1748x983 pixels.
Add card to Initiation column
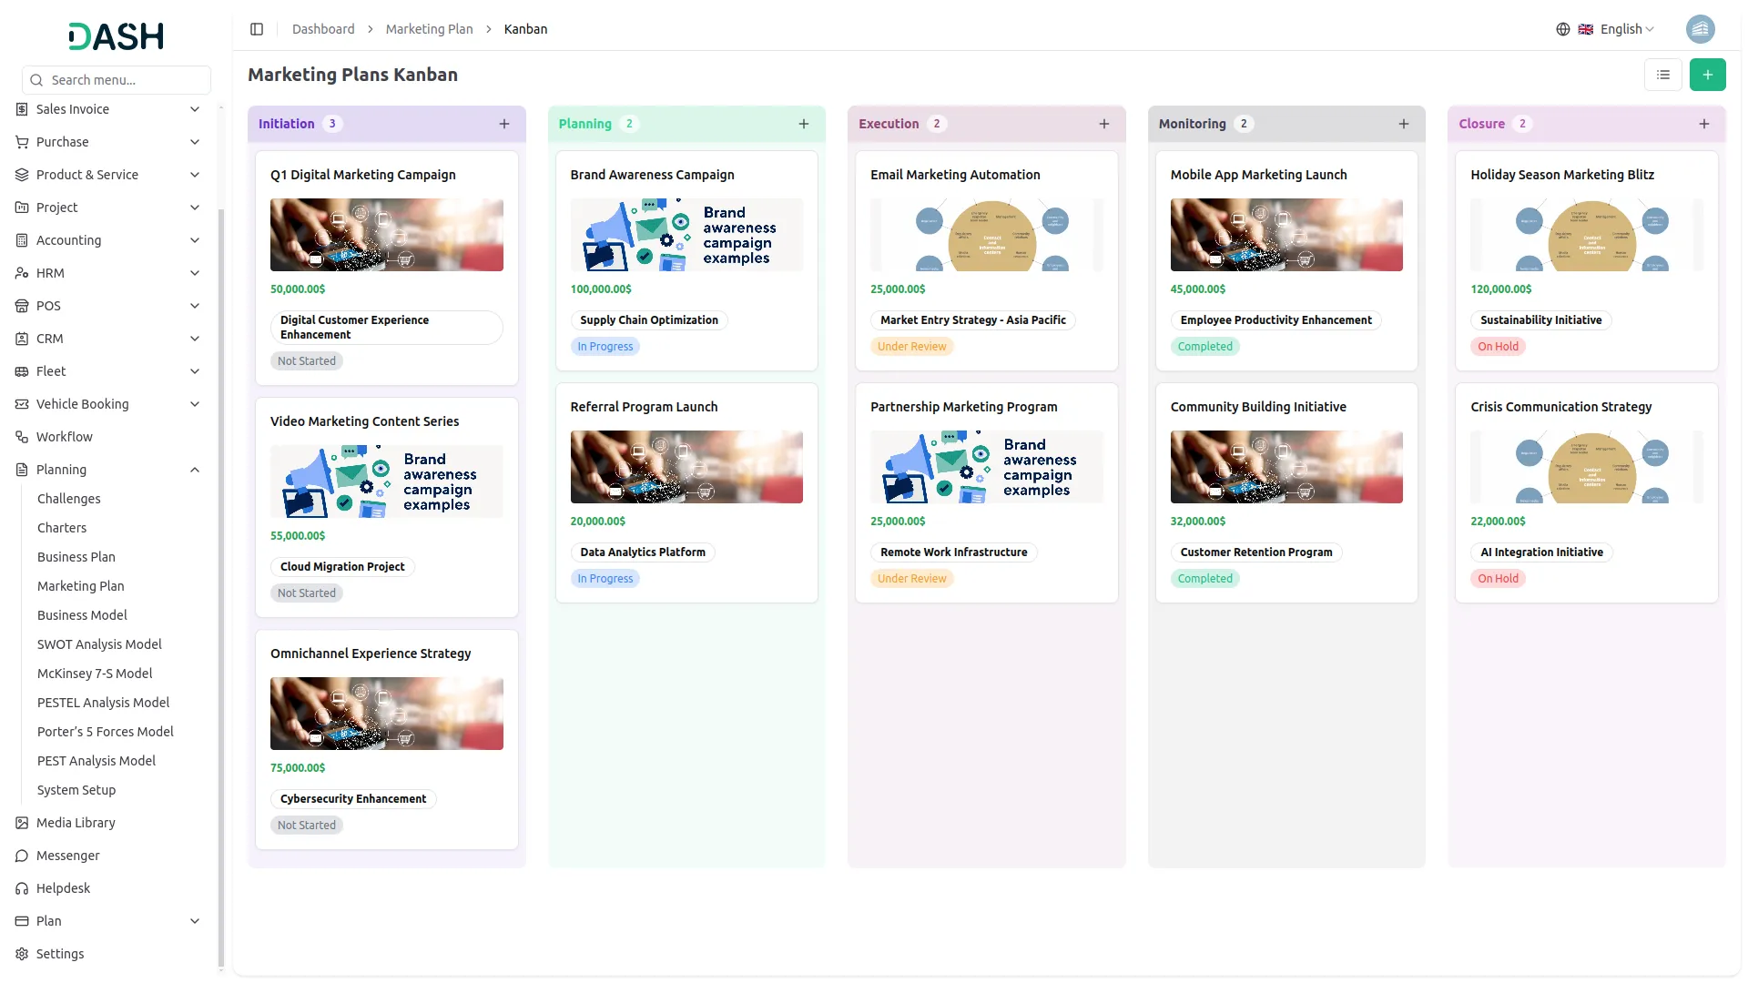coord(504,124)
